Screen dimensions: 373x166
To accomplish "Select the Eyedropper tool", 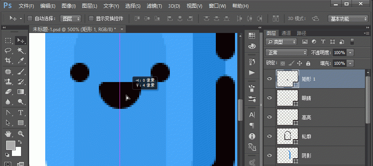I will pyautogui.click(x=21, y=61).
